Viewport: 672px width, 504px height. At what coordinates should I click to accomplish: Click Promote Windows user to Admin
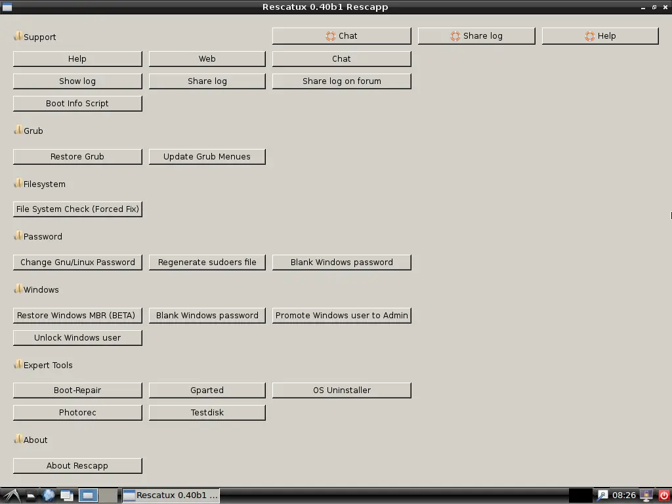[x=341, y=316]
